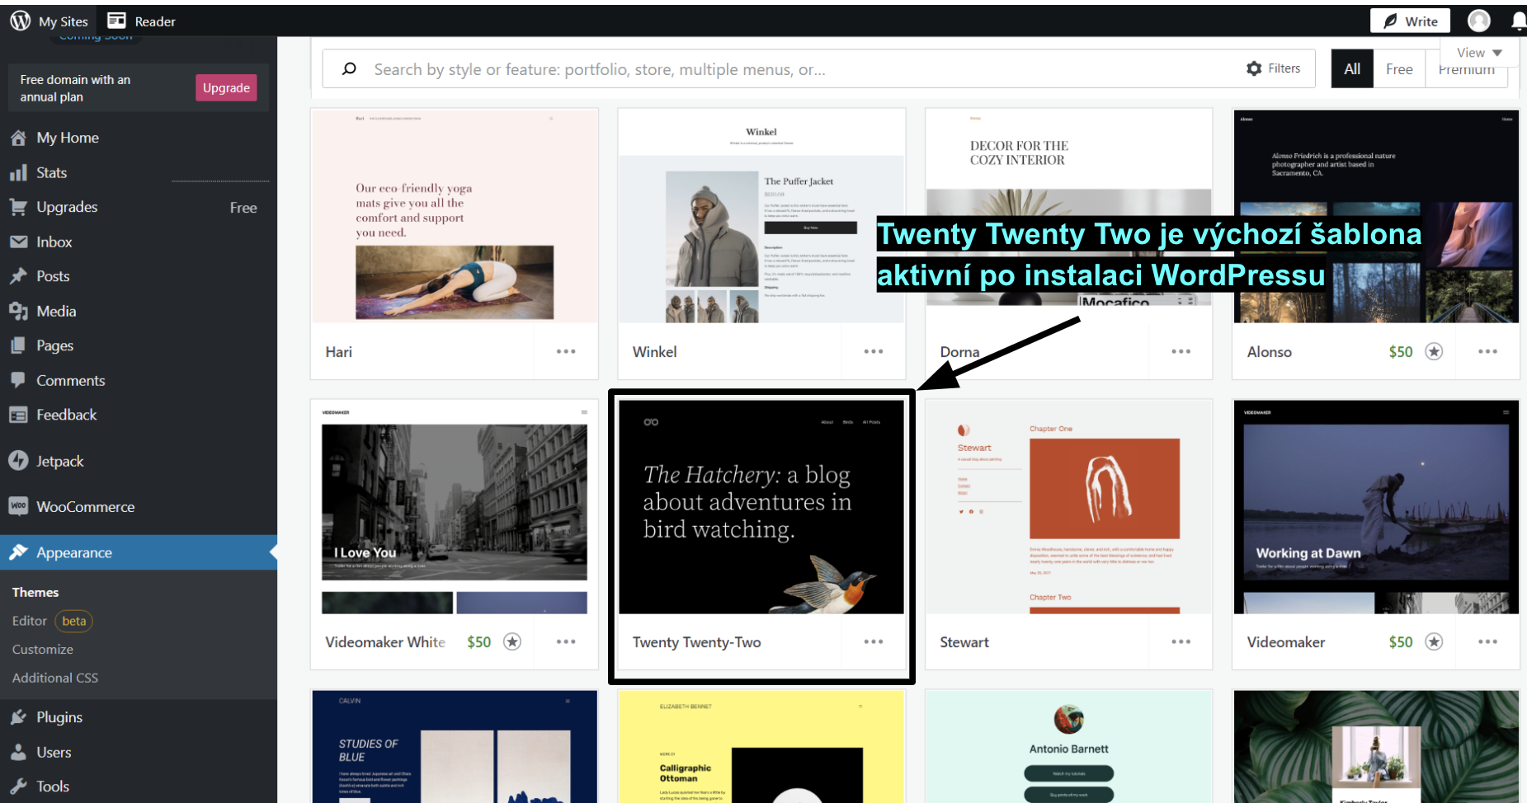Click the Upgrades cart icon
The image size is (1527, 803).
pyautogui.click(x=18, y=207)
